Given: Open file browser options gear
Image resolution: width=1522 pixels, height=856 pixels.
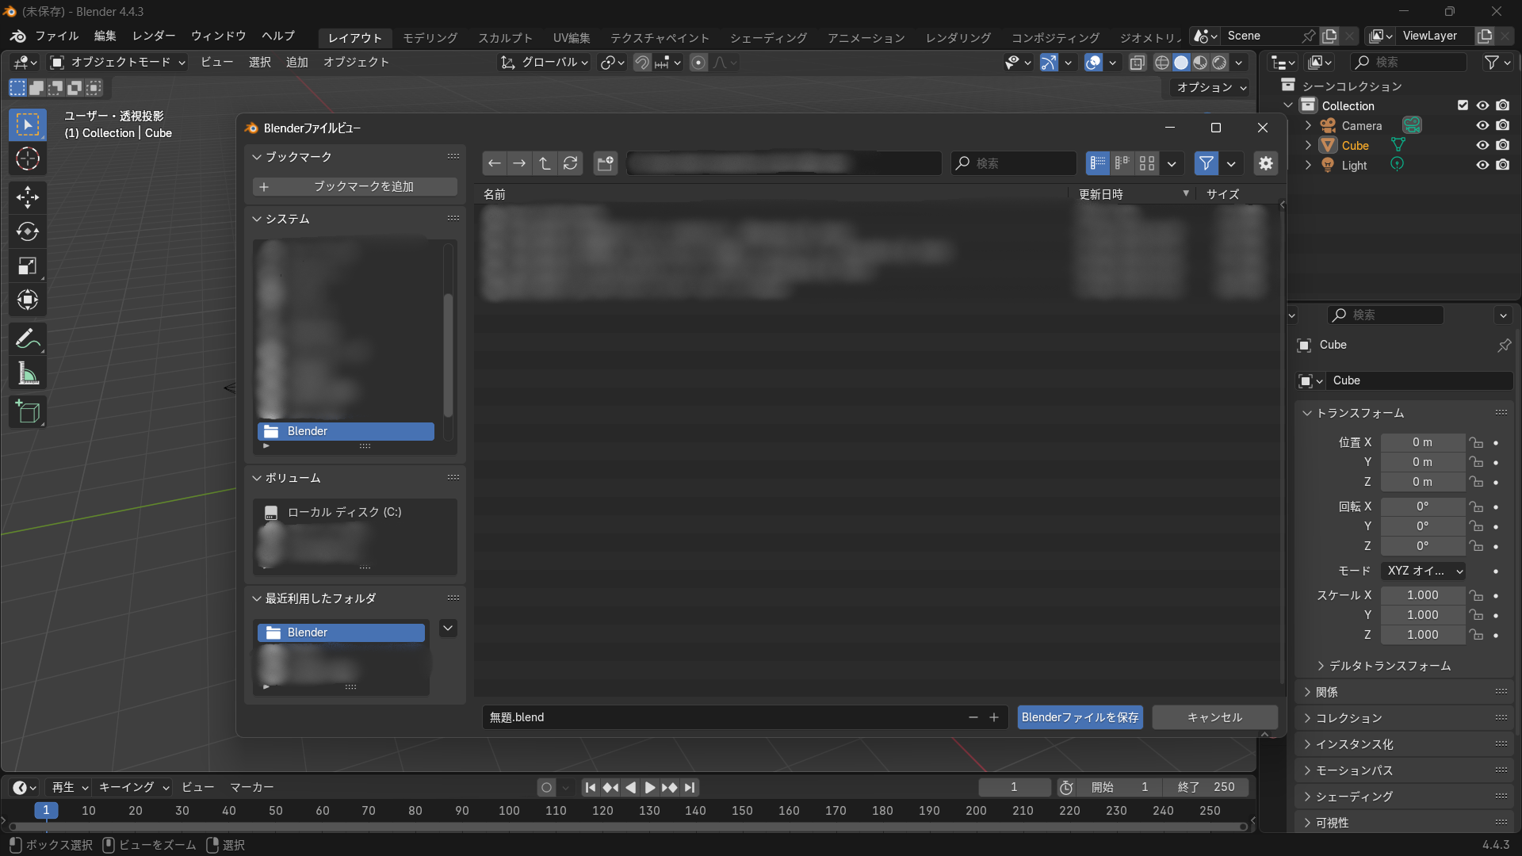Looking at the screenshot, I should tap(1266, 163).
